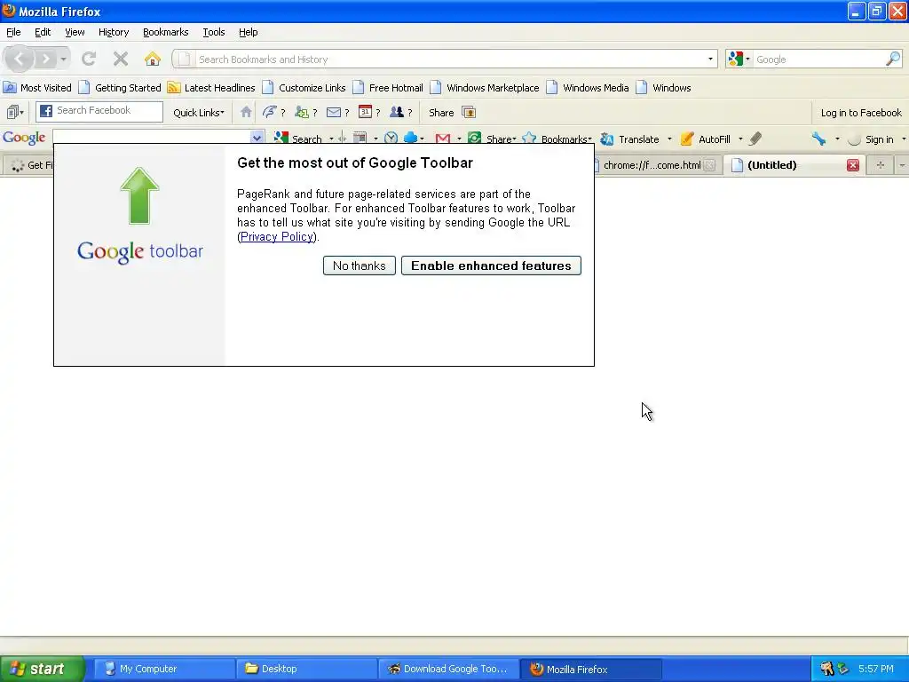
Task: Open the Latest Headlines feed bookmark
Action: pos(211,88)
